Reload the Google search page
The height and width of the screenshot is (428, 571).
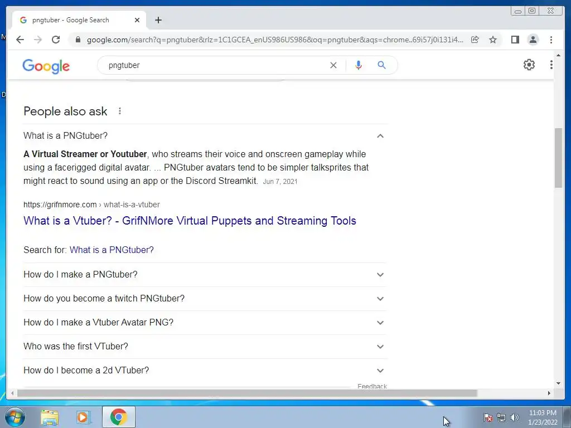tap(56, 40)
